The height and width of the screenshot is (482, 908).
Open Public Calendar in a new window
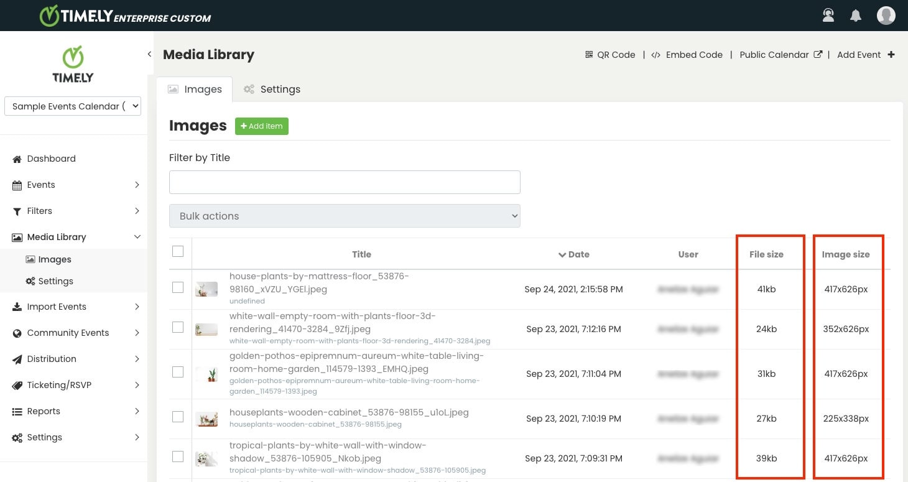click(776, 55)
